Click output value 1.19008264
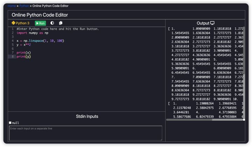Viewport: 252px width, 147px height. (205, 103)
